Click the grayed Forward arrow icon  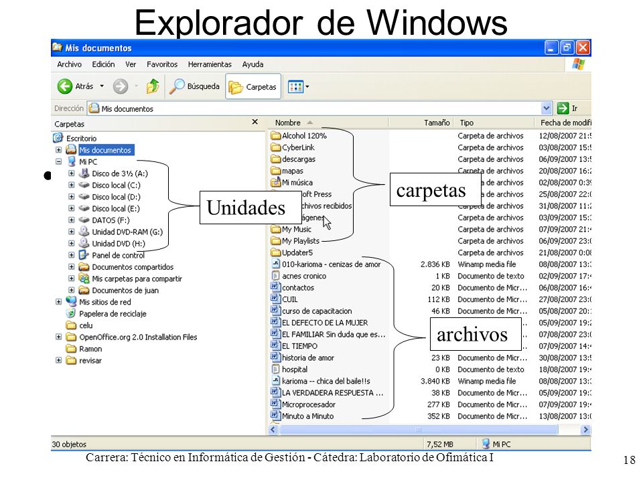click(120, 86)
